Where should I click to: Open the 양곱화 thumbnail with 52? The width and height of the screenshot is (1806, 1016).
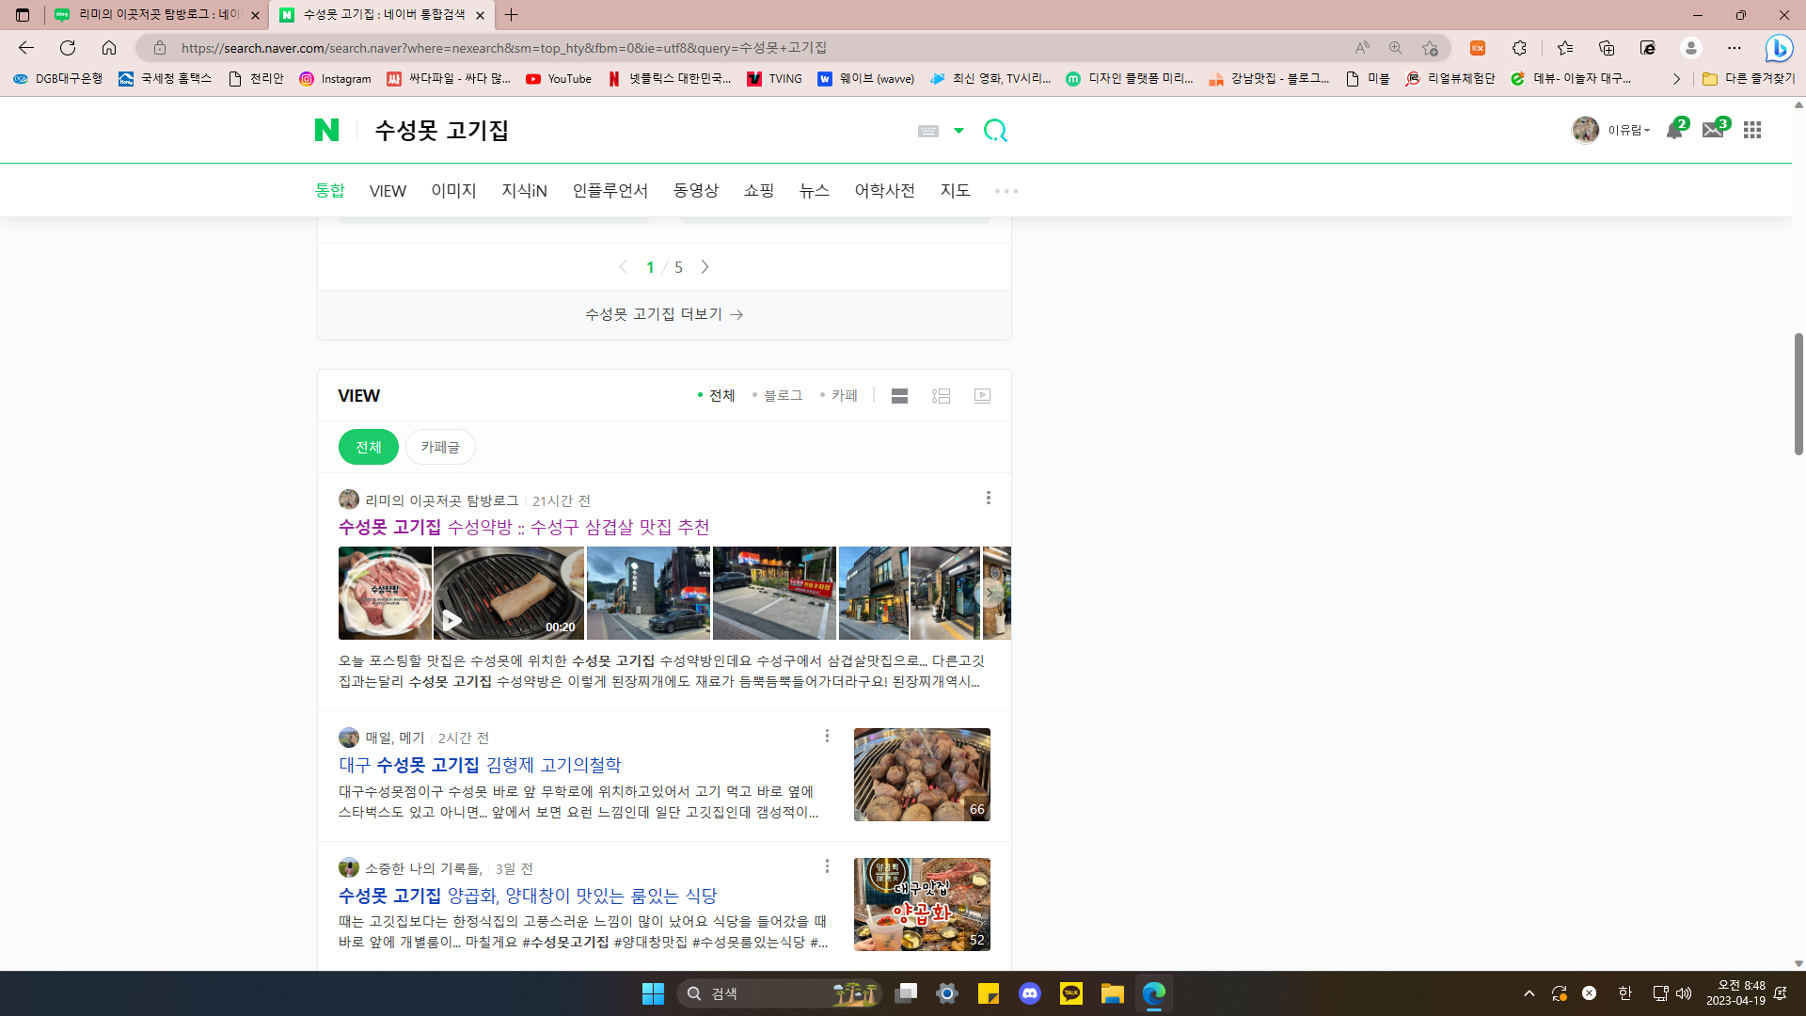click(922, 904)
